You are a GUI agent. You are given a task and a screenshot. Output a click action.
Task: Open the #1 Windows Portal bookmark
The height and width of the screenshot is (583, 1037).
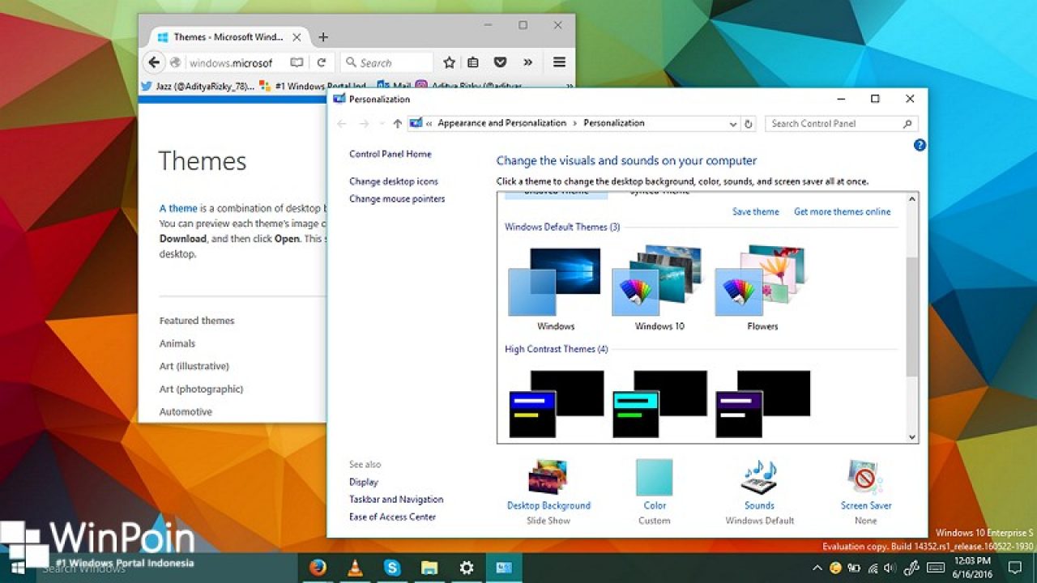tap(314, 86)
